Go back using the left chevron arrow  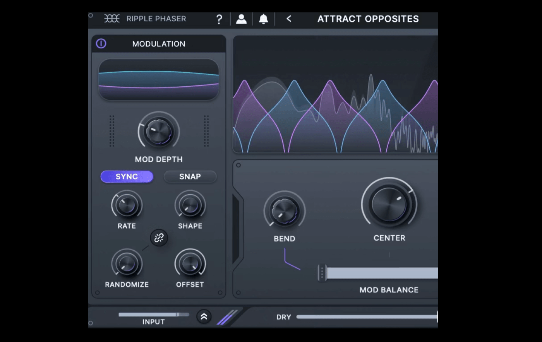[288, 19]
